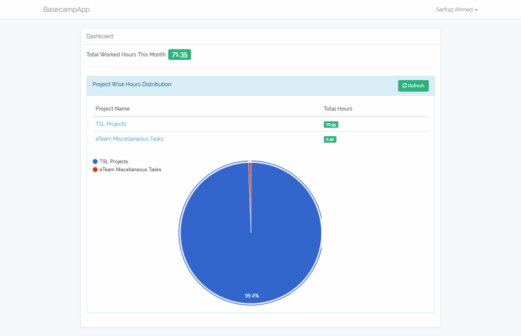Select the eTeam Miscellaneous Tasks legend label
The height and width of the screenshot is (336, 521).
coord(130,169)
